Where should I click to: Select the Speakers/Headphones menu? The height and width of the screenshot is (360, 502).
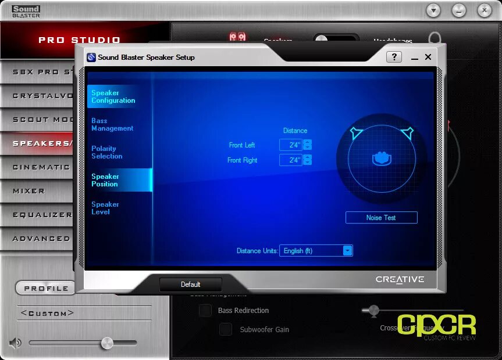[38, 143]
